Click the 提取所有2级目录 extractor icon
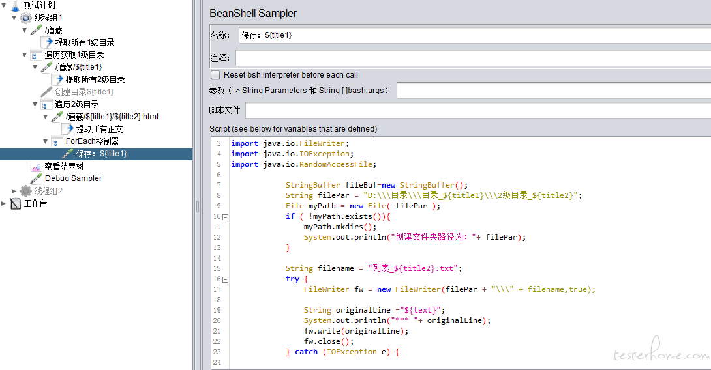711x370 pixels. pos(57,79)
